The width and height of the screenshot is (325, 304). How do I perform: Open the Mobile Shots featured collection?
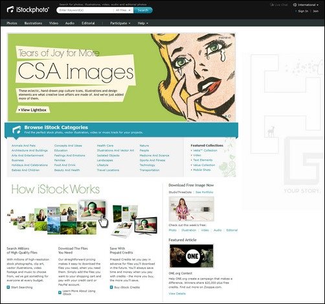(201, 170)
